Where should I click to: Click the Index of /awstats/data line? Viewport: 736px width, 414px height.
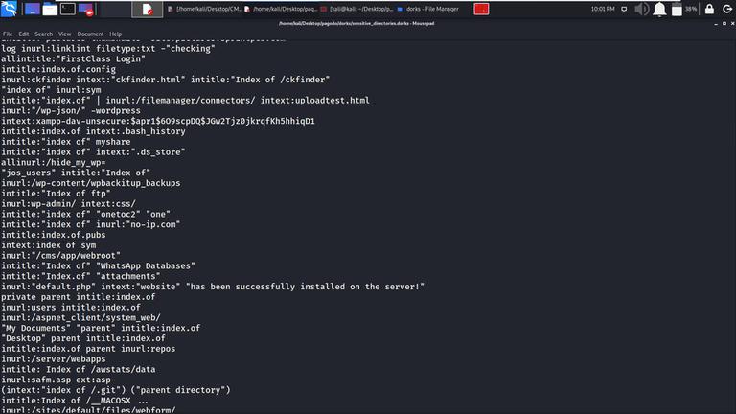pyautogui.click(x=79, y=369)
